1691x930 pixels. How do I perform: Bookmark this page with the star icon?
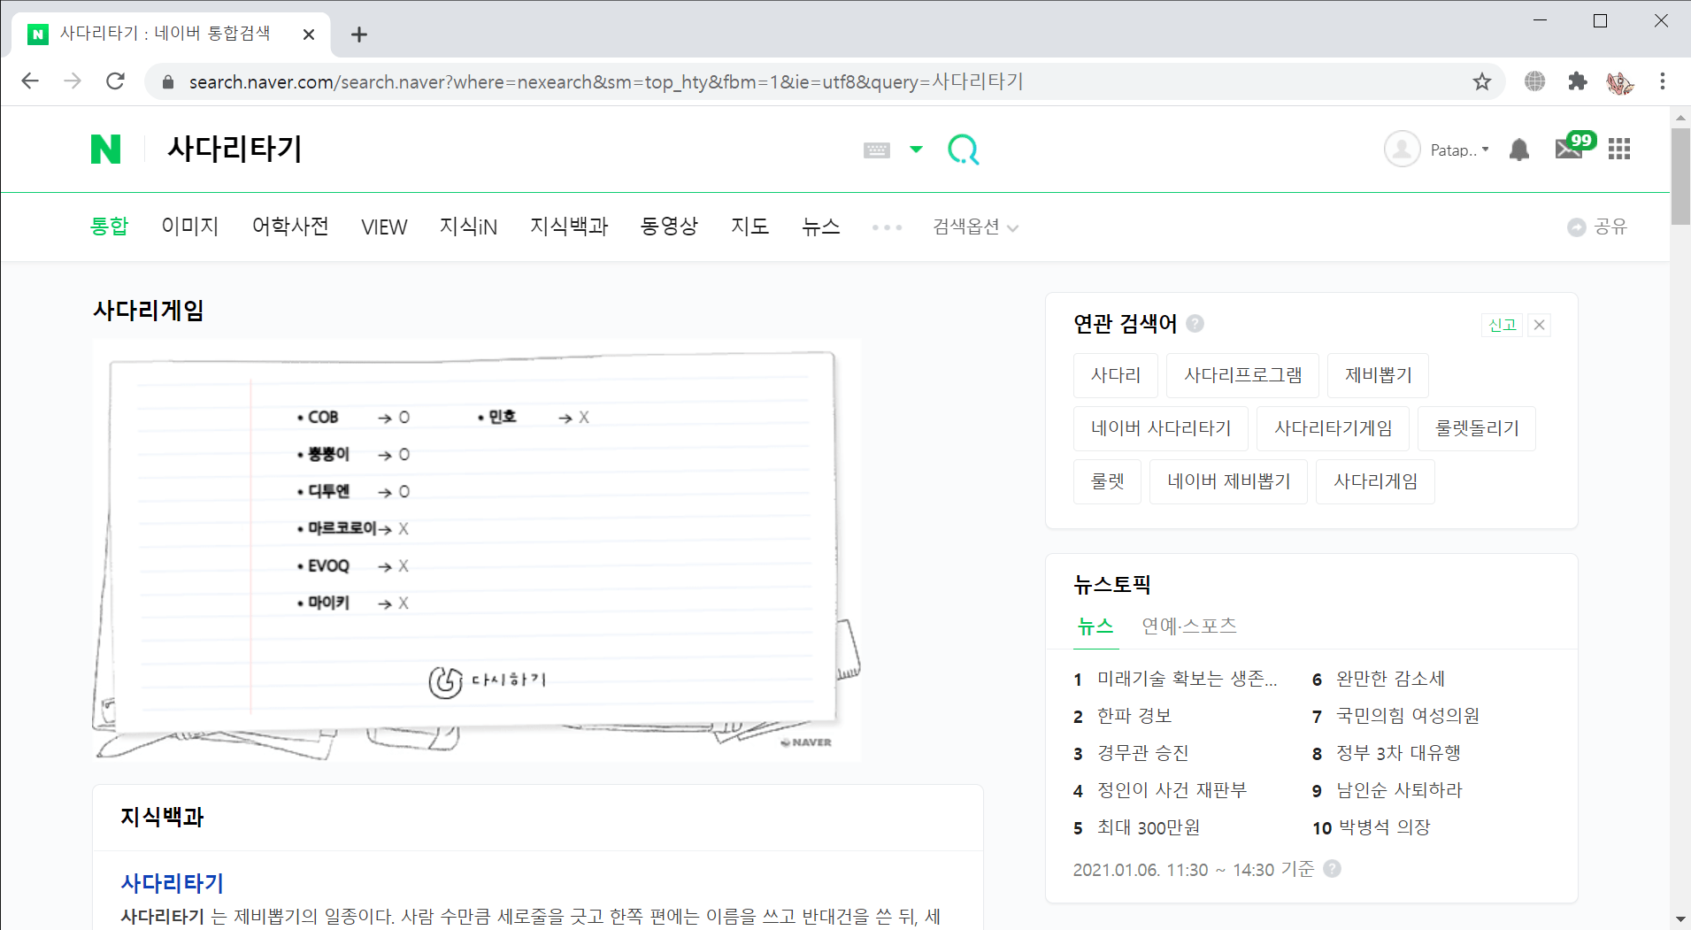(x=1482, y=81)
